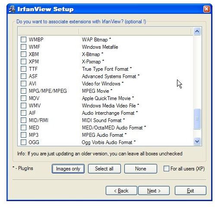Enable the WMF Windows Metafile checkbox
Screen dimensions: 215x208
pos(23,47)
